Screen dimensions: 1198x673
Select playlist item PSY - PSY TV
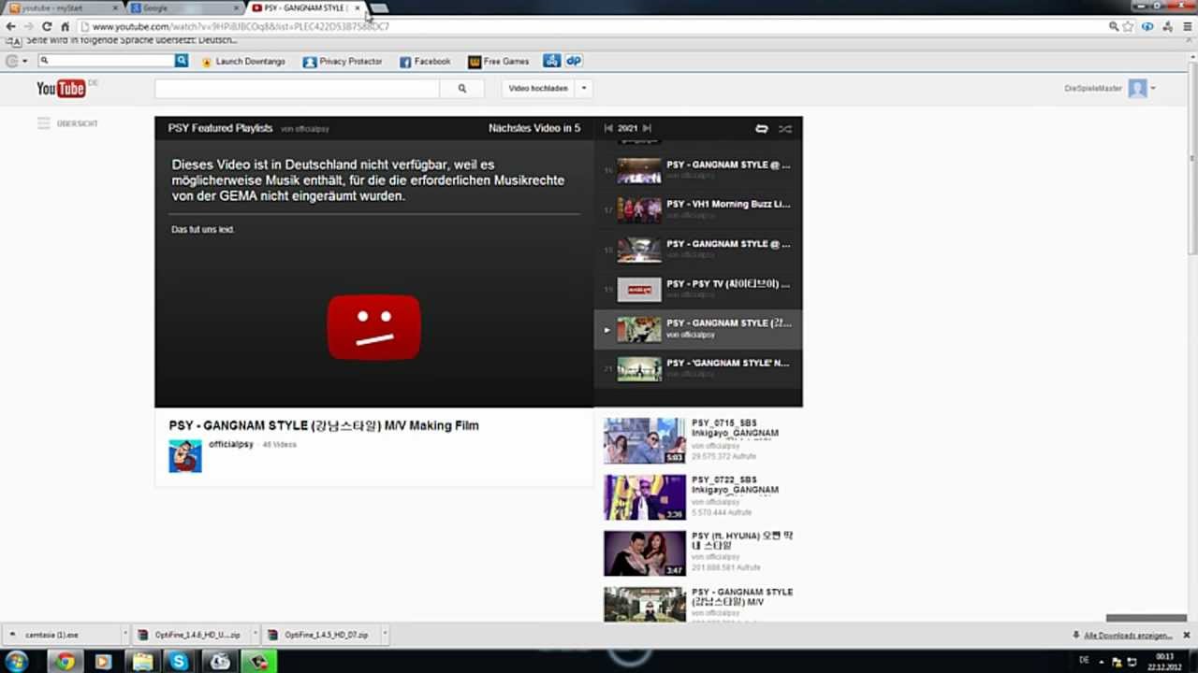tap(697, 289)
